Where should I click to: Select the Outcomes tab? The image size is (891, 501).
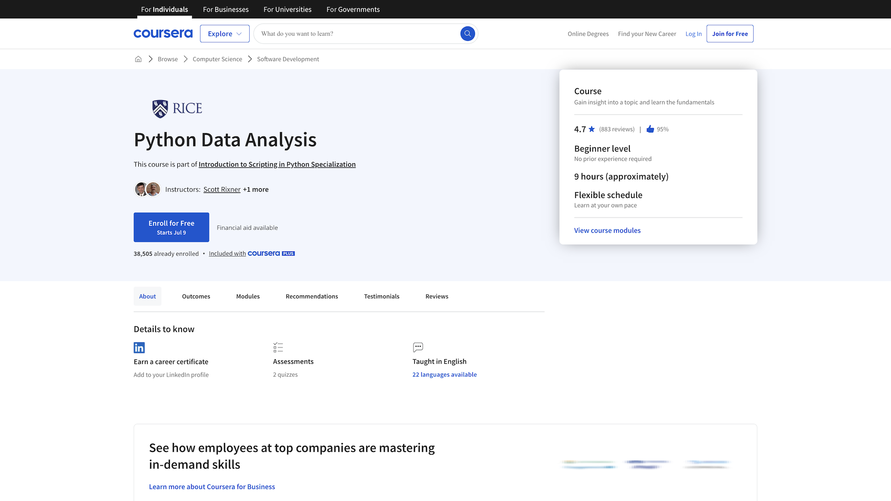click(196, 296)
